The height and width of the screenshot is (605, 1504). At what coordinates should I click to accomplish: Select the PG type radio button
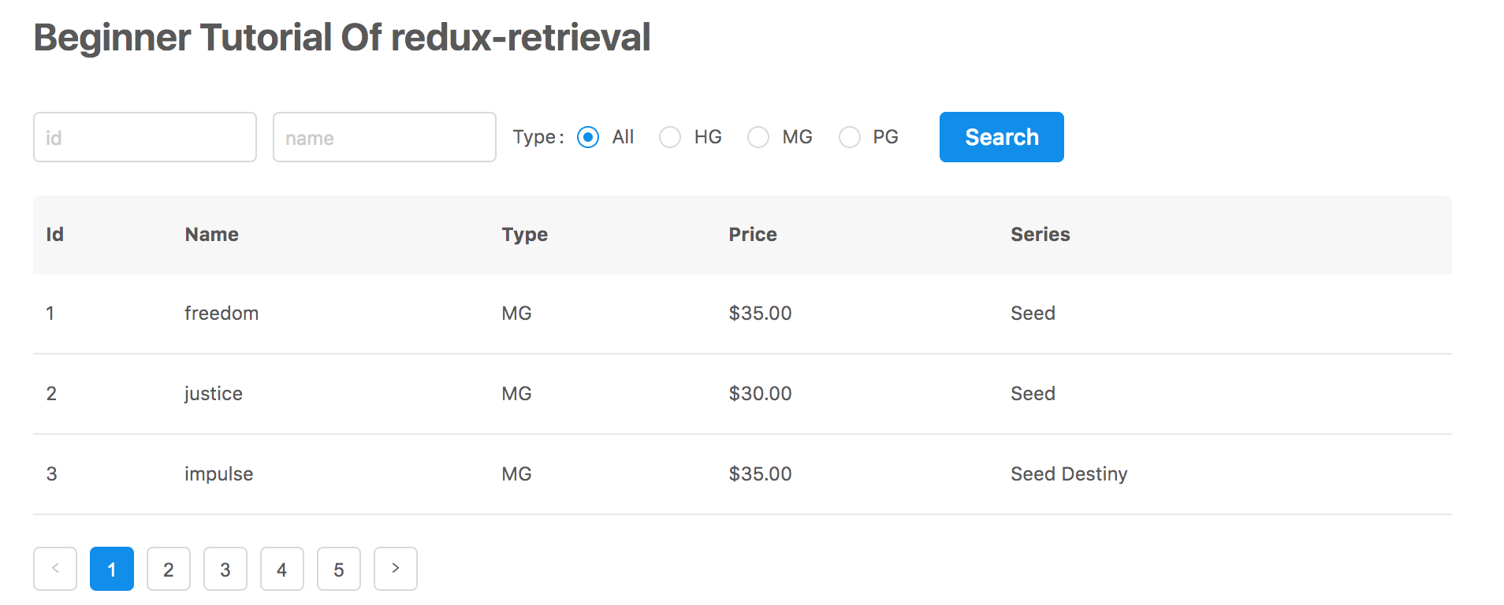[x=850, y=137]
